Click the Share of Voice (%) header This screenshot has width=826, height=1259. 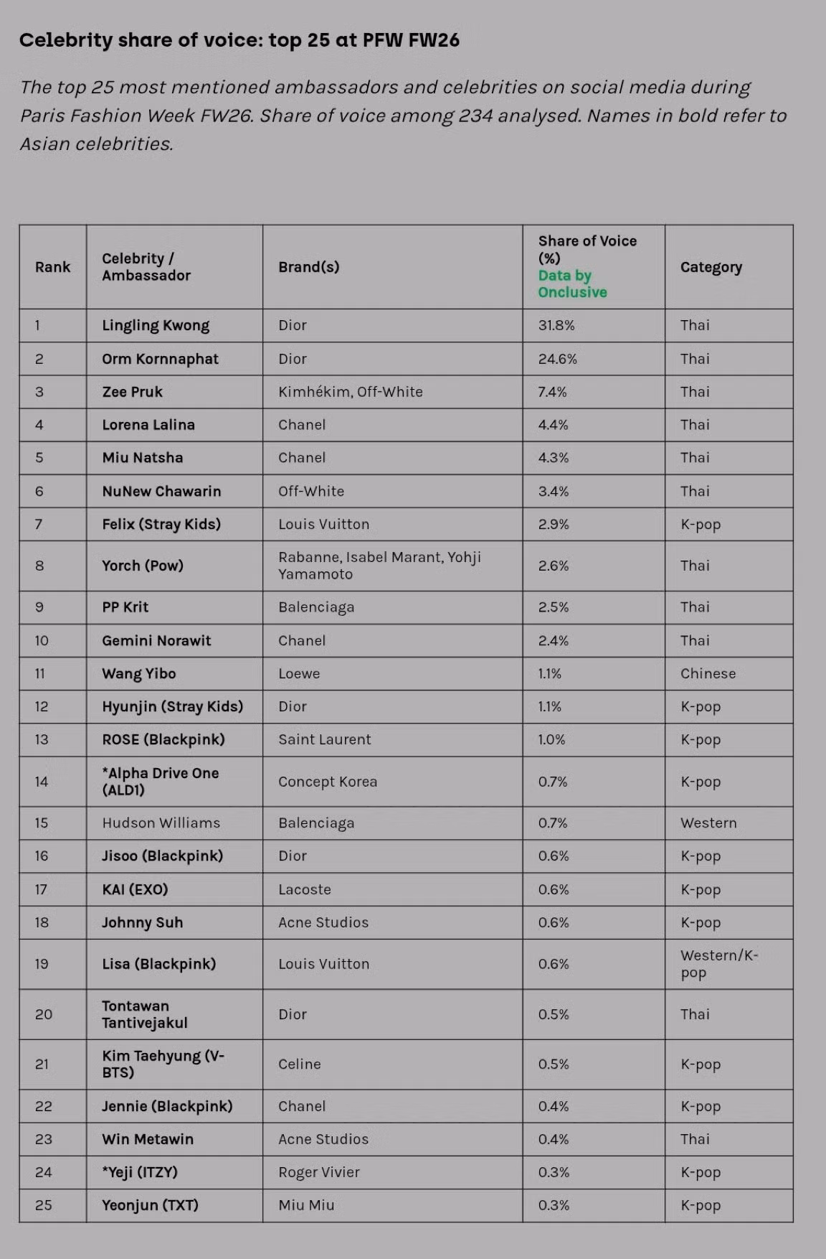[587, 248]
